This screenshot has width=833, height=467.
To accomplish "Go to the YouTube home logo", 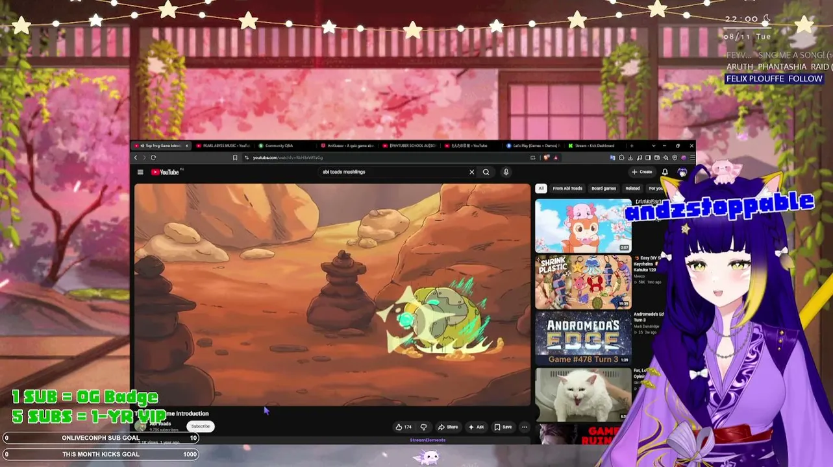I will pos(166,172).
